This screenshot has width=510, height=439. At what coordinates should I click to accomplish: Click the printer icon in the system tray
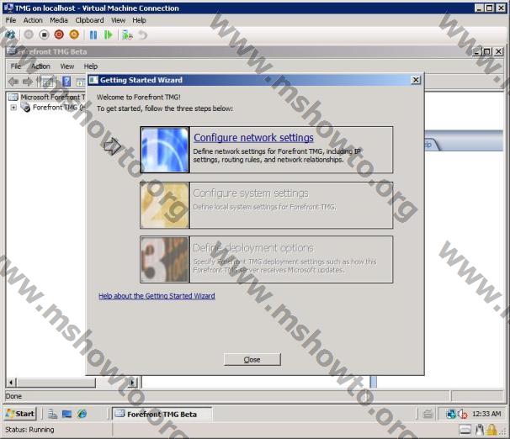(428, 414)
